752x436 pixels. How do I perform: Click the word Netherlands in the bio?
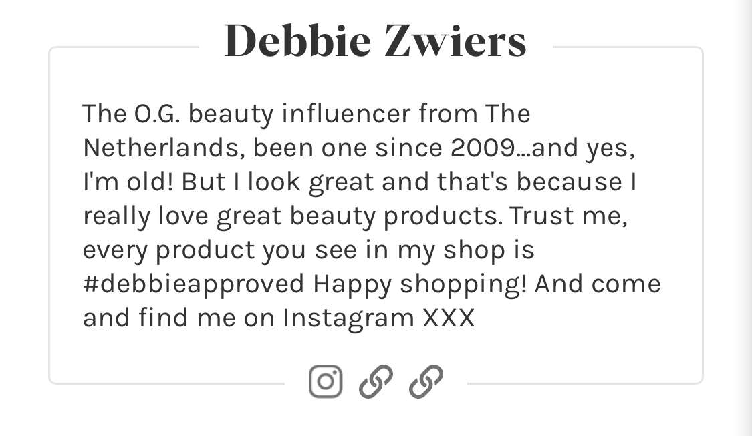point(158,148)
